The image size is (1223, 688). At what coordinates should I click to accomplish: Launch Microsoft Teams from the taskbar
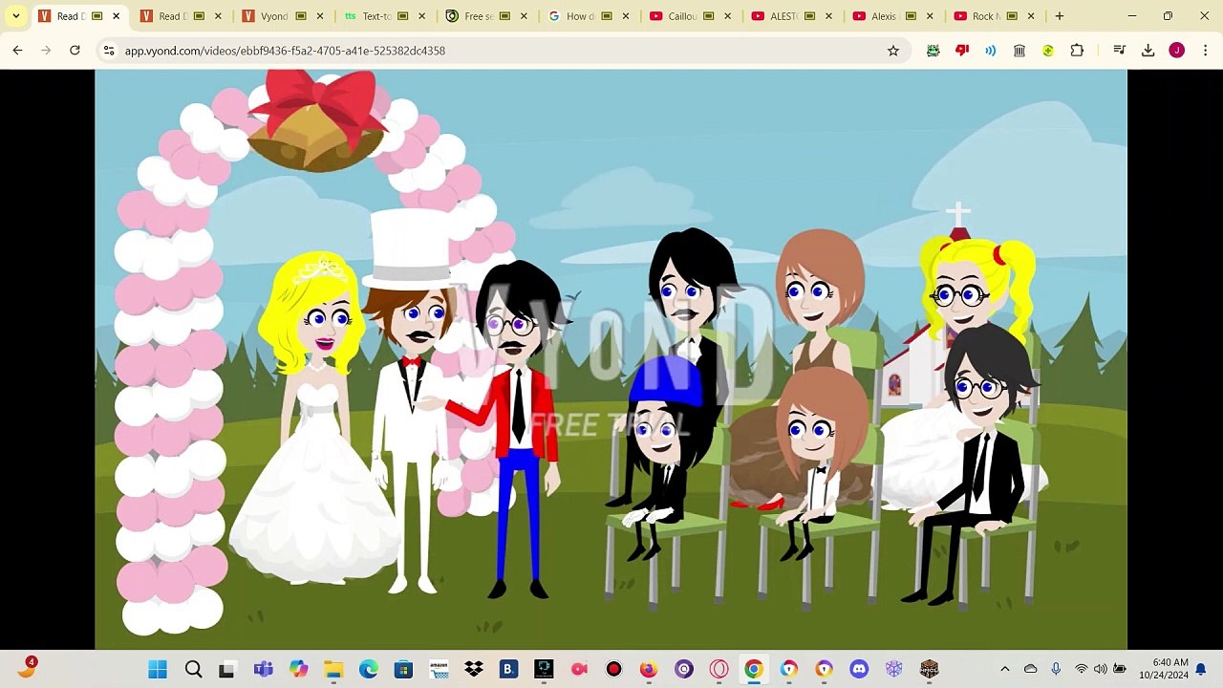point(263,669)
